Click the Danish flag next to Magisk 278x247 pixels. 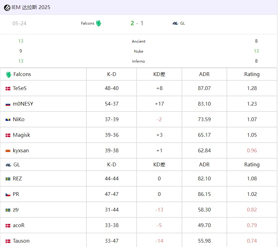(x=8, y=135)
